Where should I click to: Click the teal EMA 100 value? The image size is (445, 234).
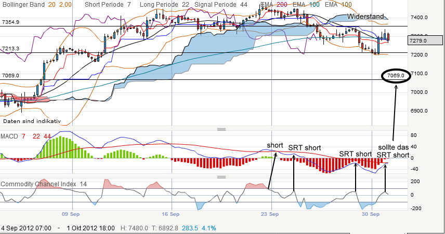point(314,5)
